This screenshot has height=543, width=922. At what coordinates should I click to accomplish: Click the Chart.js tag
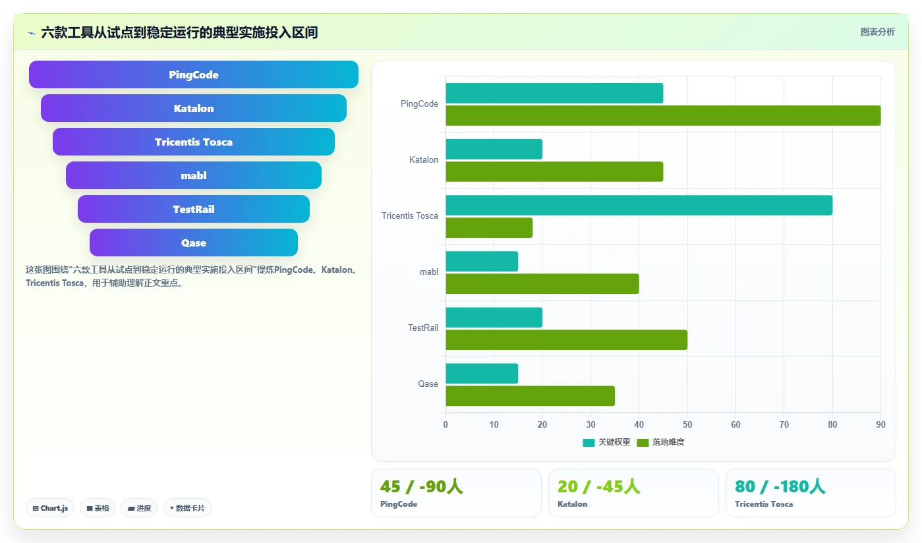(50, 508)
